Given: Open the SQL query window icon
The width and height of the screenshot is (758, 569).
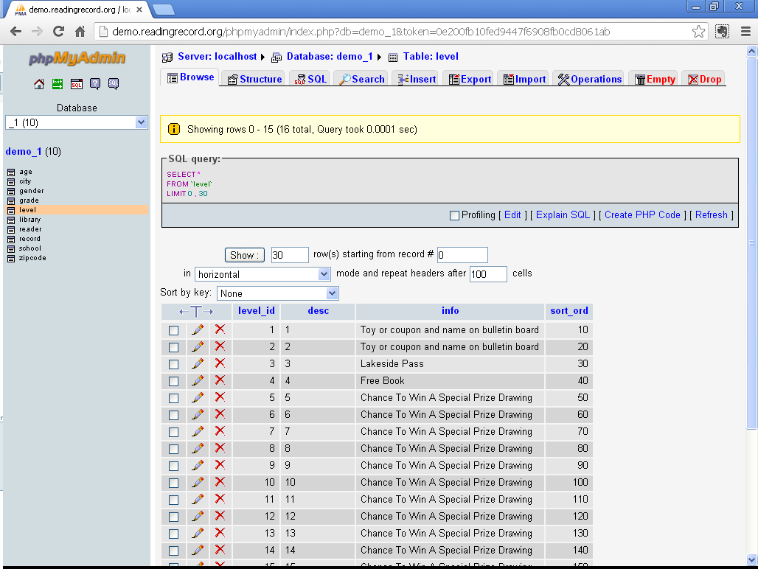Looking at the screenshot, I should tap(77, 84).
